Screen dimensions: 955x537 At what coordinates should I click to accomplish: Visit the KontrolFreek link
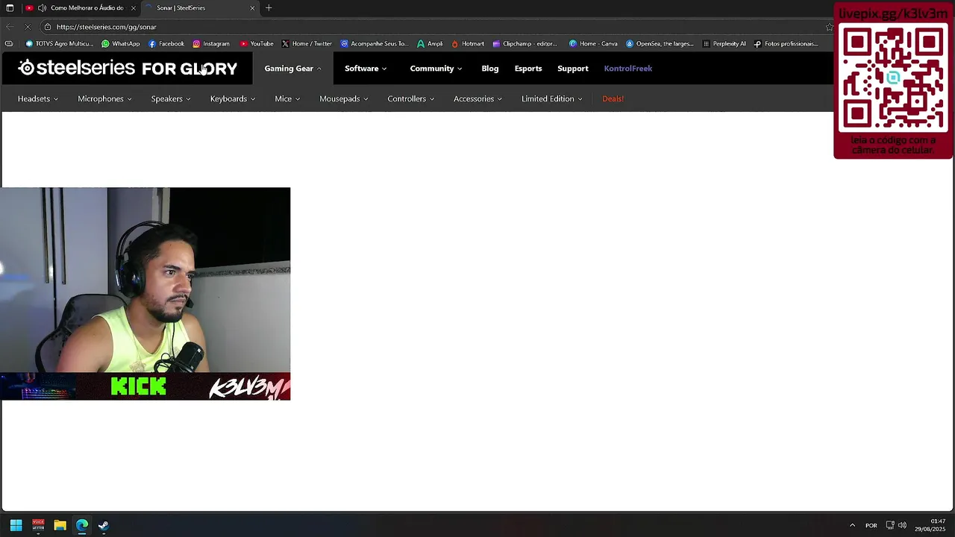click(x=628, y=69)
